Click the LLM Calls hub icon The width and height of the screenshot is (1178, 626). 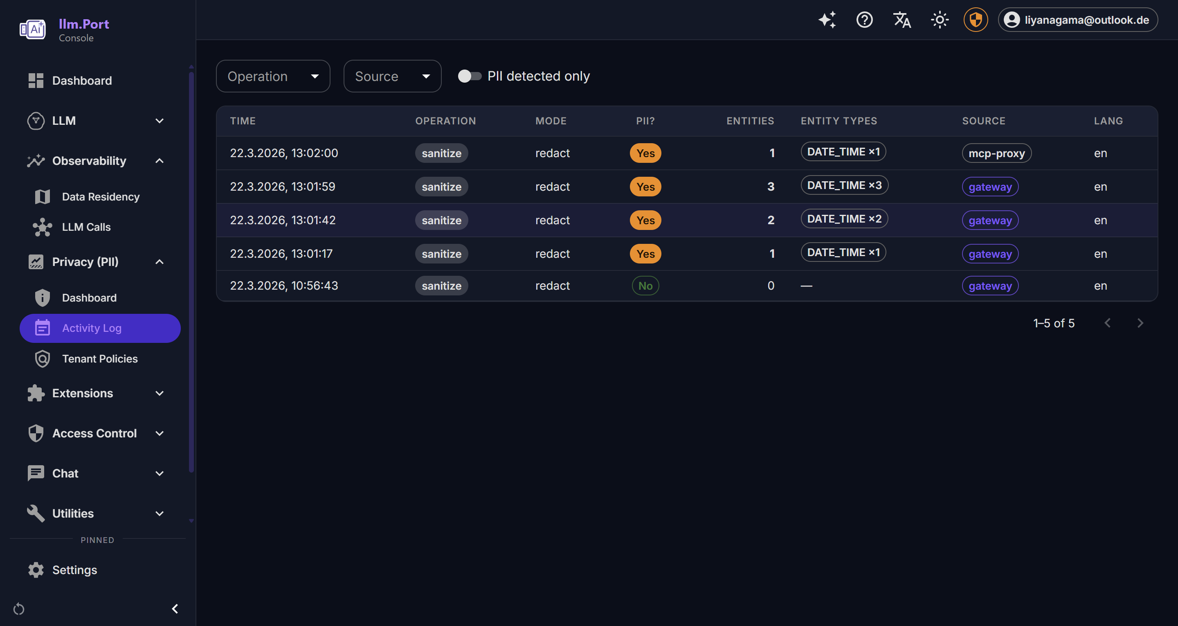pos(42,227)
